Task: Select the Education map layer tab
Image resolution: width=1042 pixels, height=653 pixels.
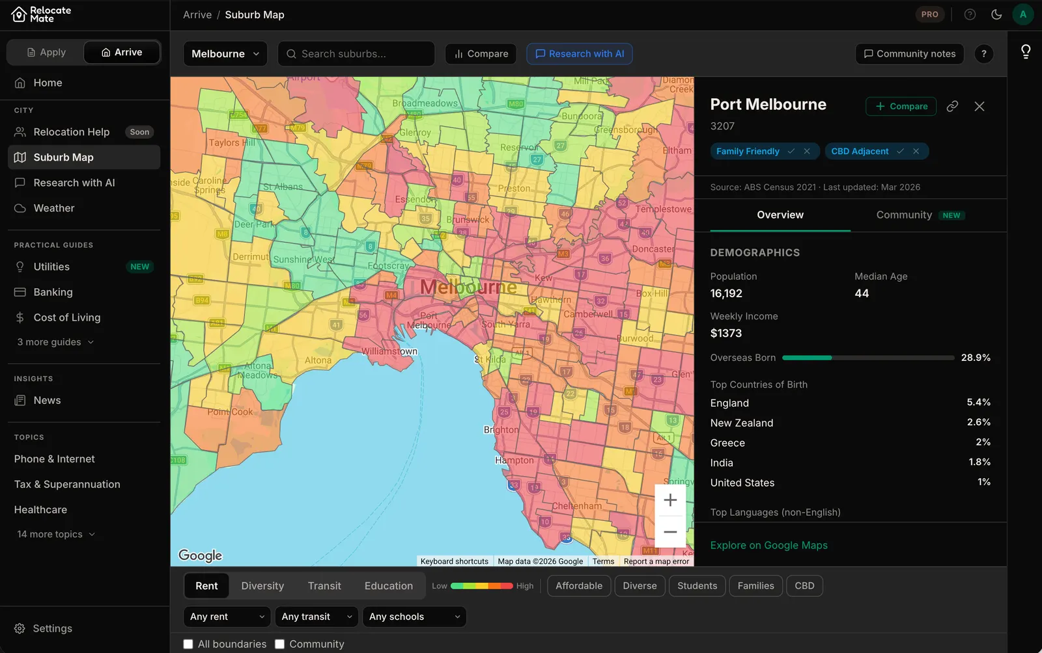Action: coord(389,586)
